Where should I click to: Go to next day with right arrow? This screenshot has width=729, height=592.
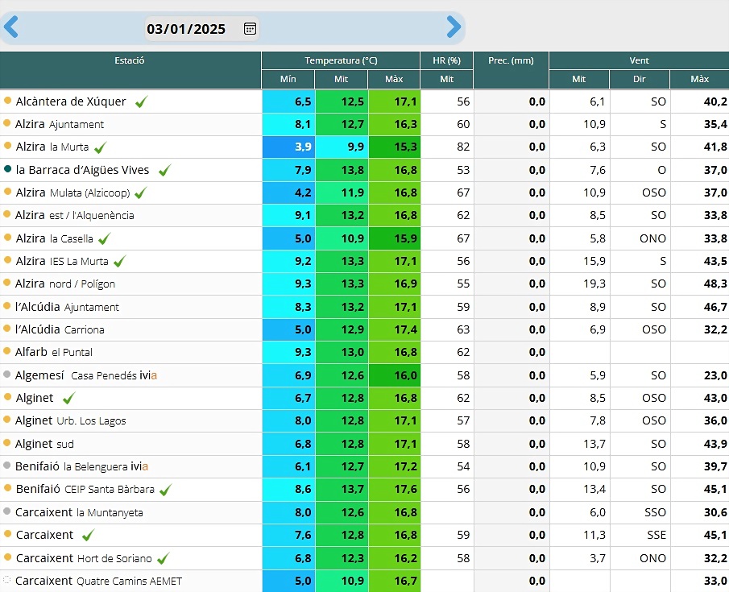pos(454,27)
